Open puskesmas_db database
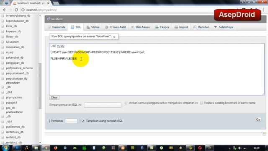This screenshot has width=268, height=151. [x=15, y=127]
